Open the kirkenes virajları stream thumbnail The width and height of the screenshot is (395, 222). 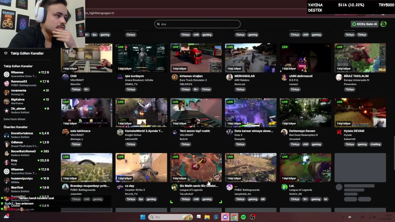[196, 58]
